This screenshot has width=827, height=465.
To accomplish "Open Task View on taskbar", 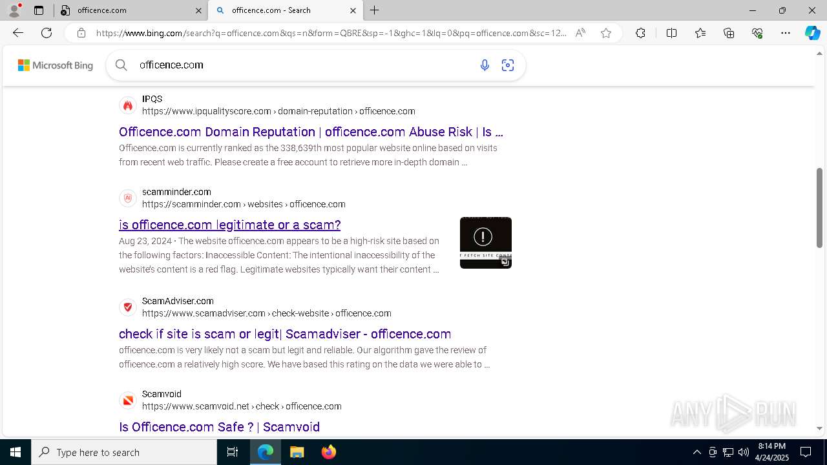I will [x=233, y=452].
